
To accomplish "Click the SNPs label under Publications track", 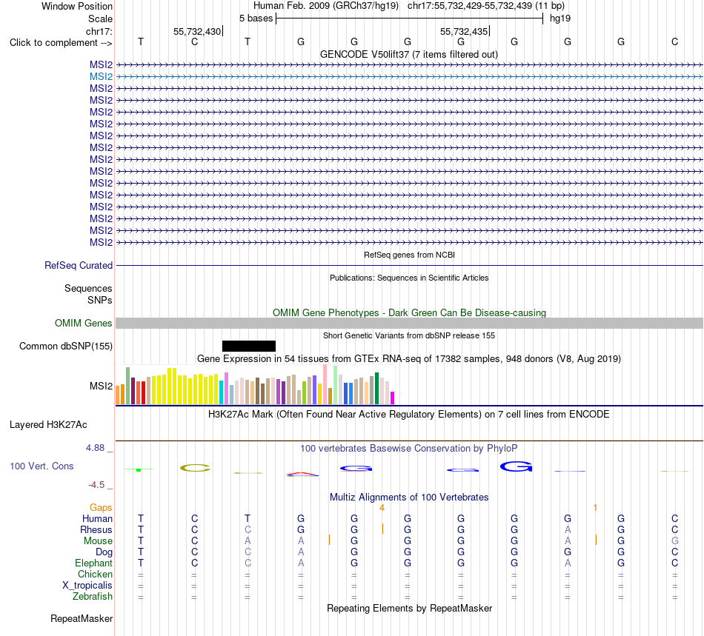I will point(100,300).
